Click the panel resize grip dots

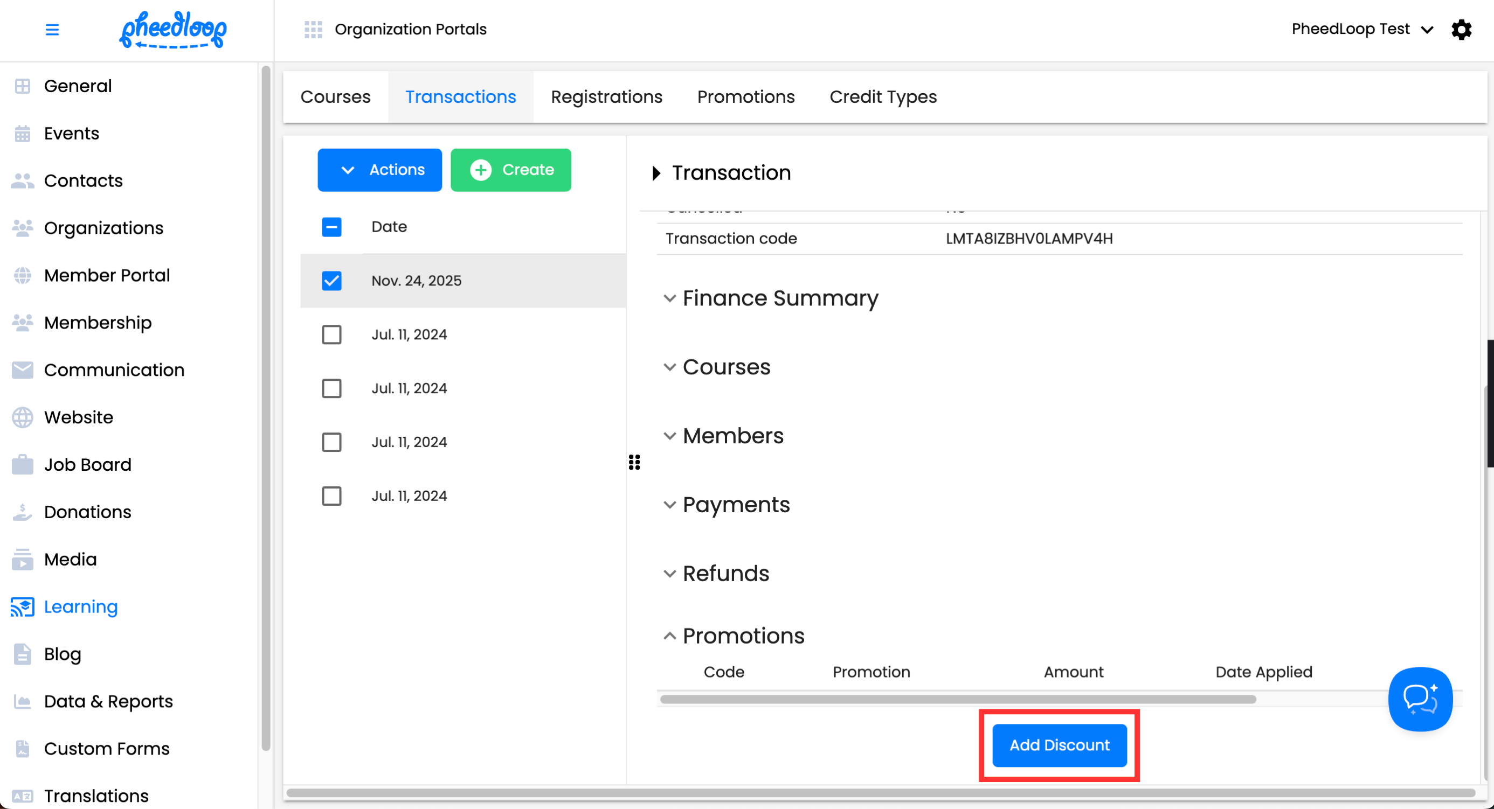tap(634, 462)
